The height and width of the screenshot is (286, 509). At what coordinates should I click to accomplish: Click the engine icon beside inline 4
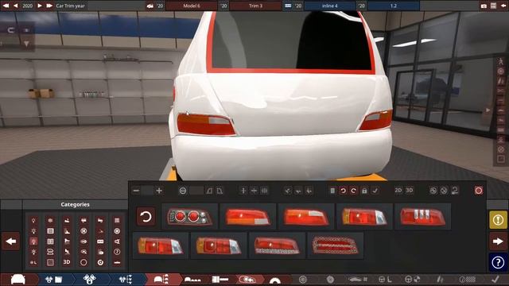pos(288,6)
